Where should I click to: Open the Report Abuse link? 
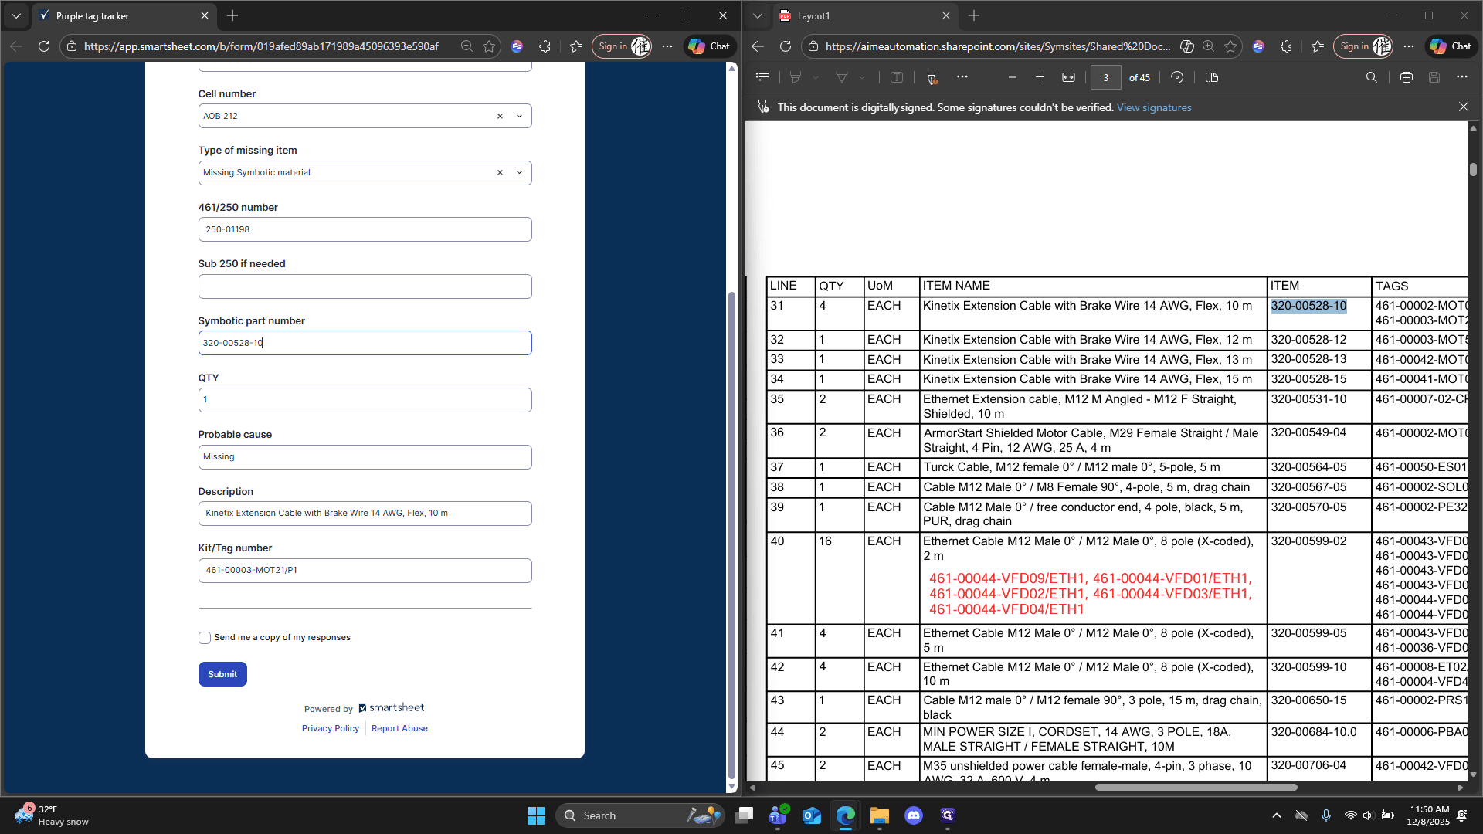click(x=399, y=728)
